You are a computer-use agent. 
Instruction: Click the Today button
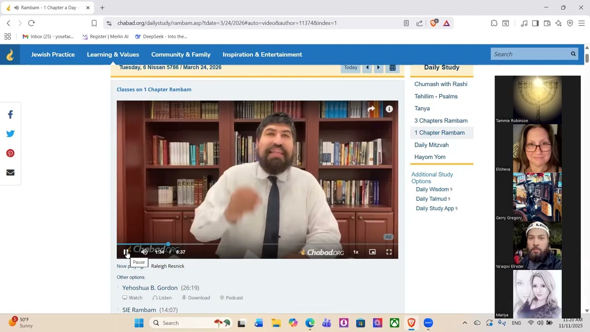[x=351, y=67]
